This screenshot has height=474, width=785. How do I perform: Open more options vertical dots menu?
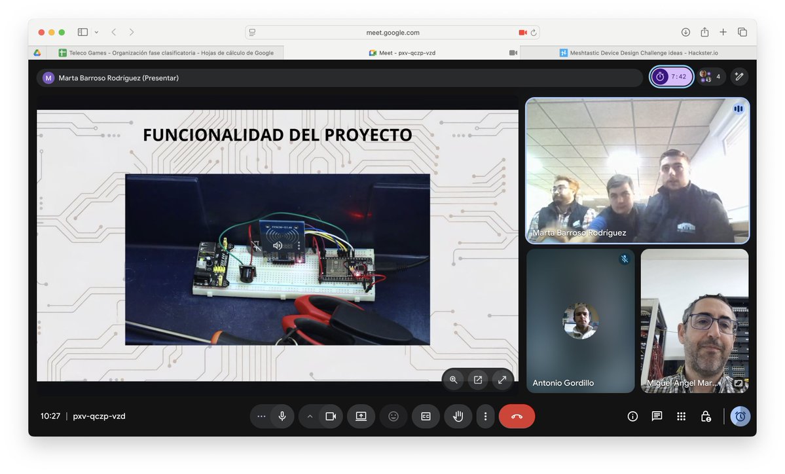pyautogui.click(x=485, y=416)
